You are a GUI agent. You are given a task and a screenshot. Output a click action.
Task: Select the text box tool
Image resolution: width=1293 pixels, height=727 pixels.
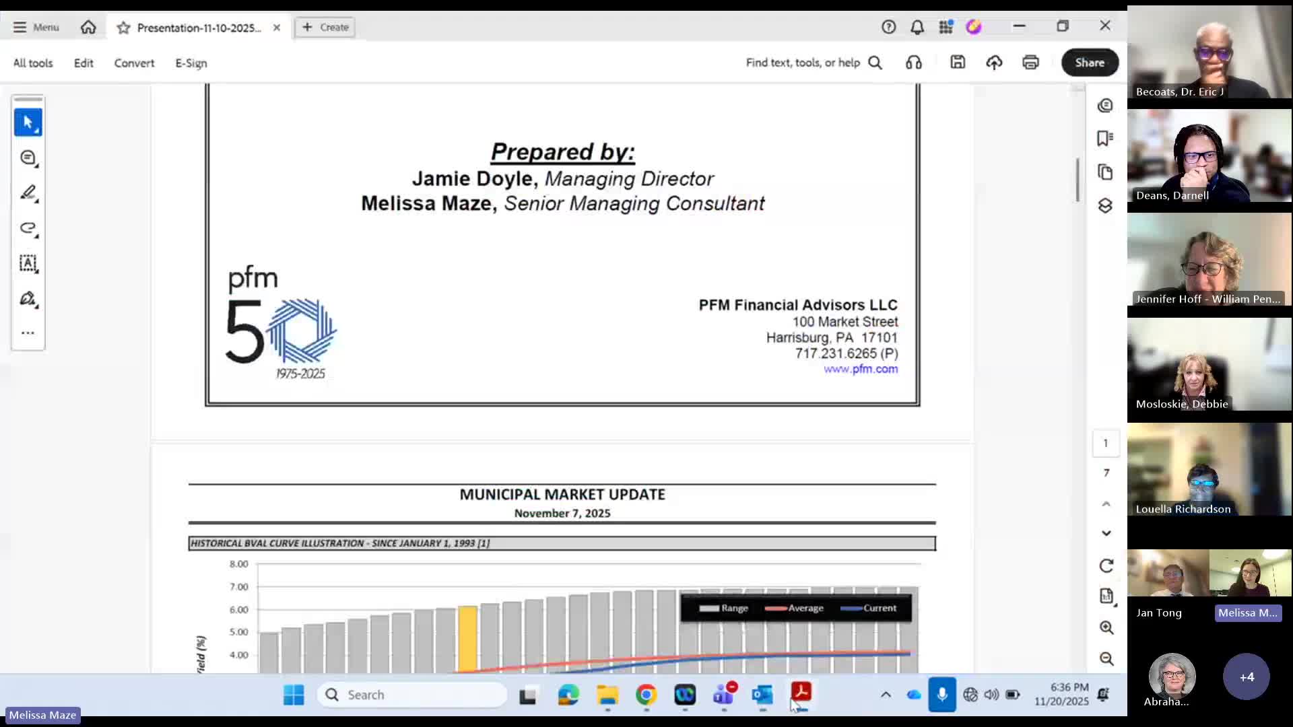28,263
